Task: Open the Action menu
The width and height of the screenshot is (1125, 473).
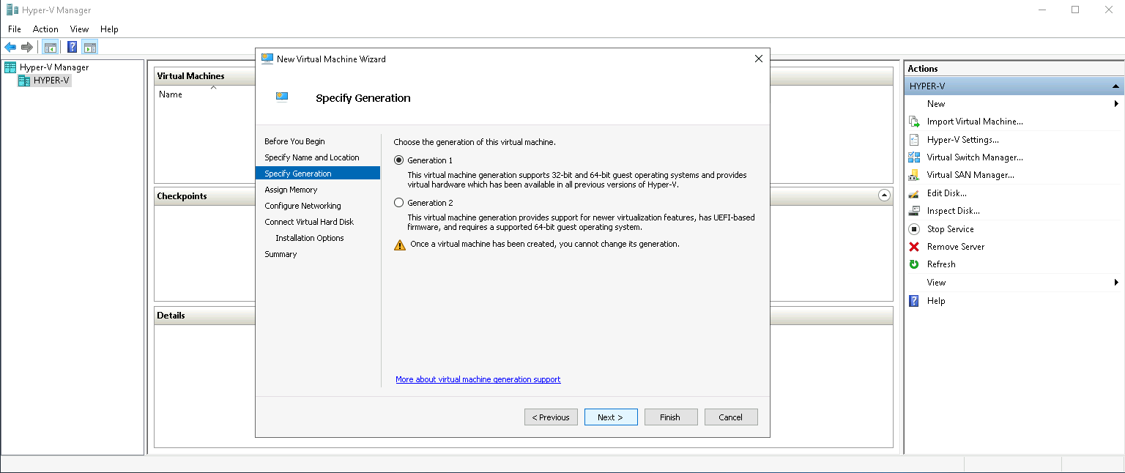Action: 45,29
